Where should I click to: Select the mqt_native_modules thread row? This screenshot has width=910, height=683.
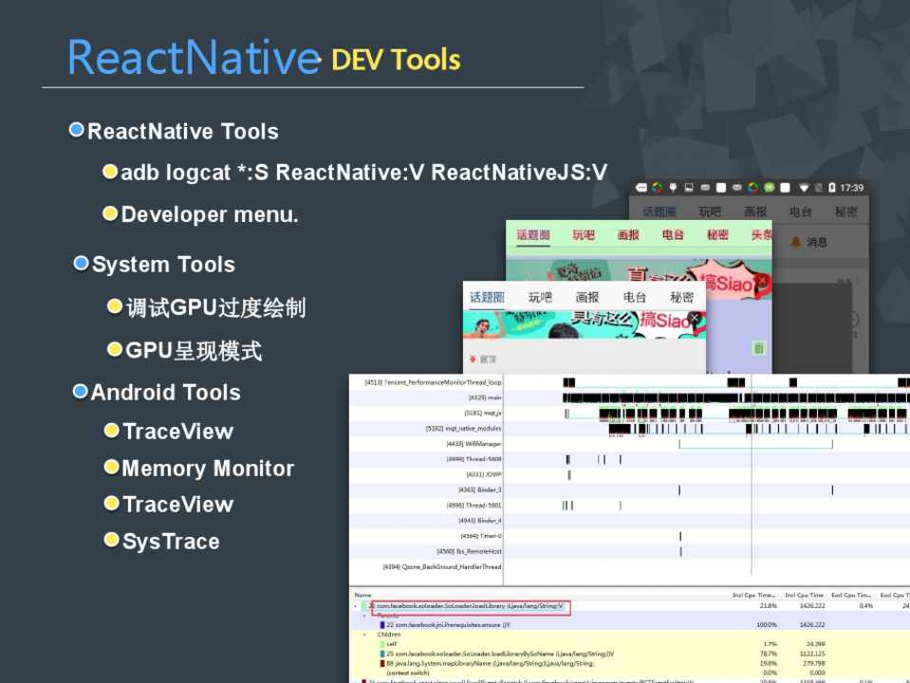[x=465, y=428]
